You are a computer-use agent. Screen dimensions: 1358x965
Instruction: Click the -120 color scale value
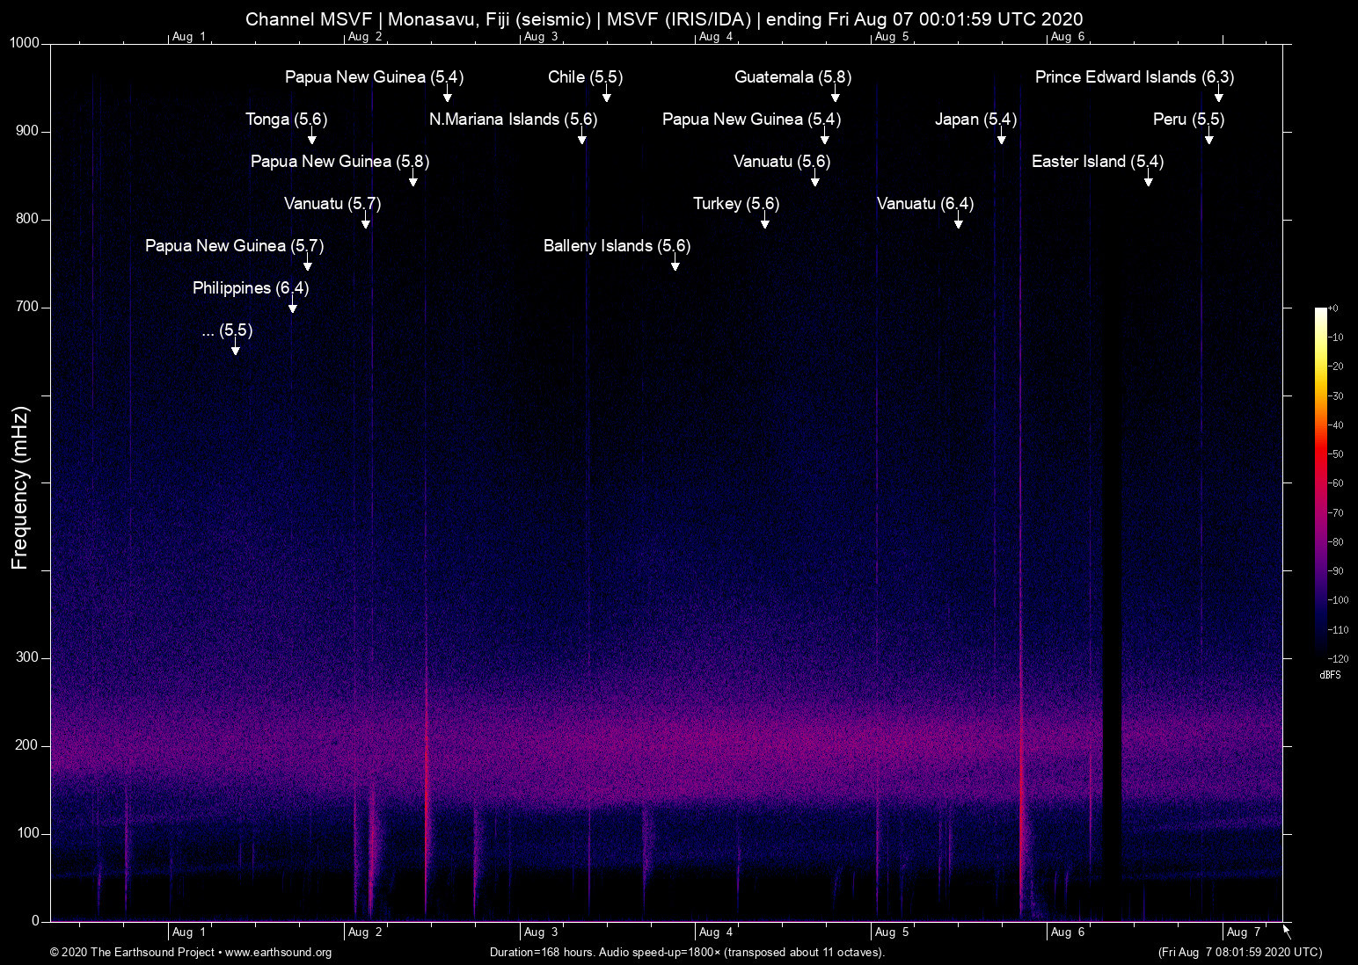(x=1338, y=658)
